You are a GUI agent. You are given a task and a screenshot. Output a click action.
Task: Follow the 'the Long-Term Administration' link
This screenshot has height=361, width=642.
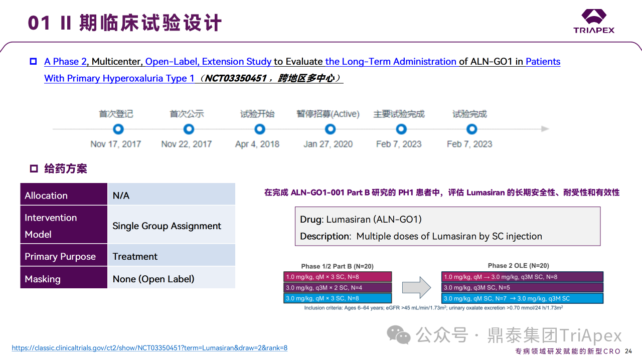tap(390, 62)
